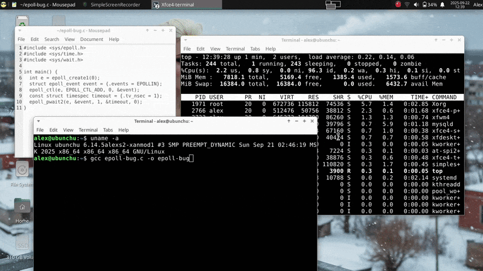Open the Edit menu in Mousepad

pos(34,39)
